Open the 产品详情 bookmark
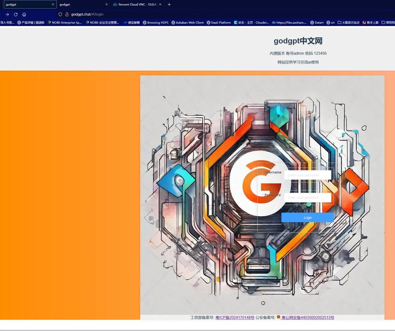395x331 pixels. pyautogui.click(x=31, y=22)
